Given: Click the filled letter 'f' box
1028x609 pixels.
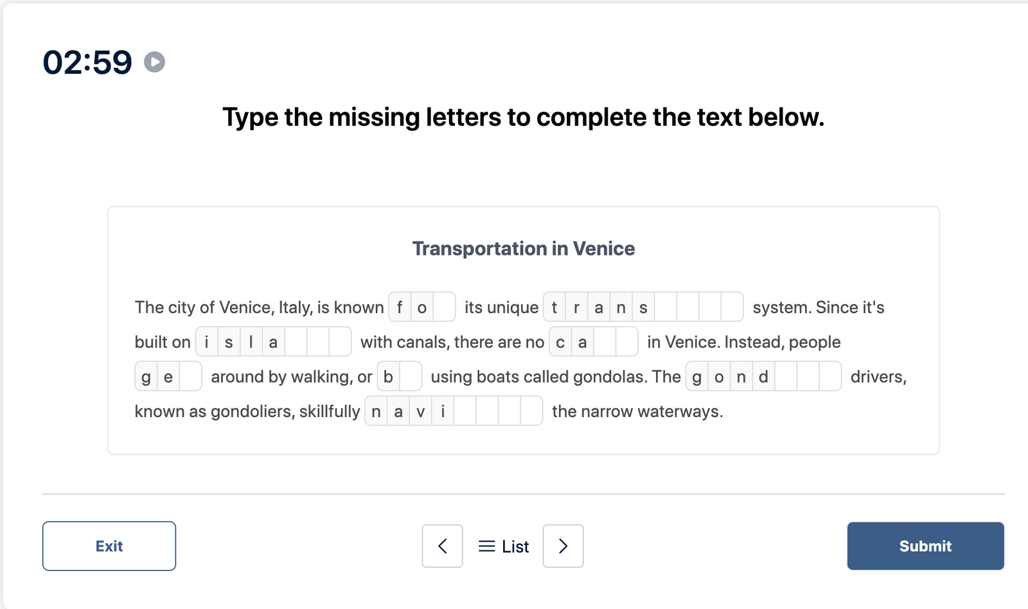Looking at the screenshot, I should (x=399, y=307).
